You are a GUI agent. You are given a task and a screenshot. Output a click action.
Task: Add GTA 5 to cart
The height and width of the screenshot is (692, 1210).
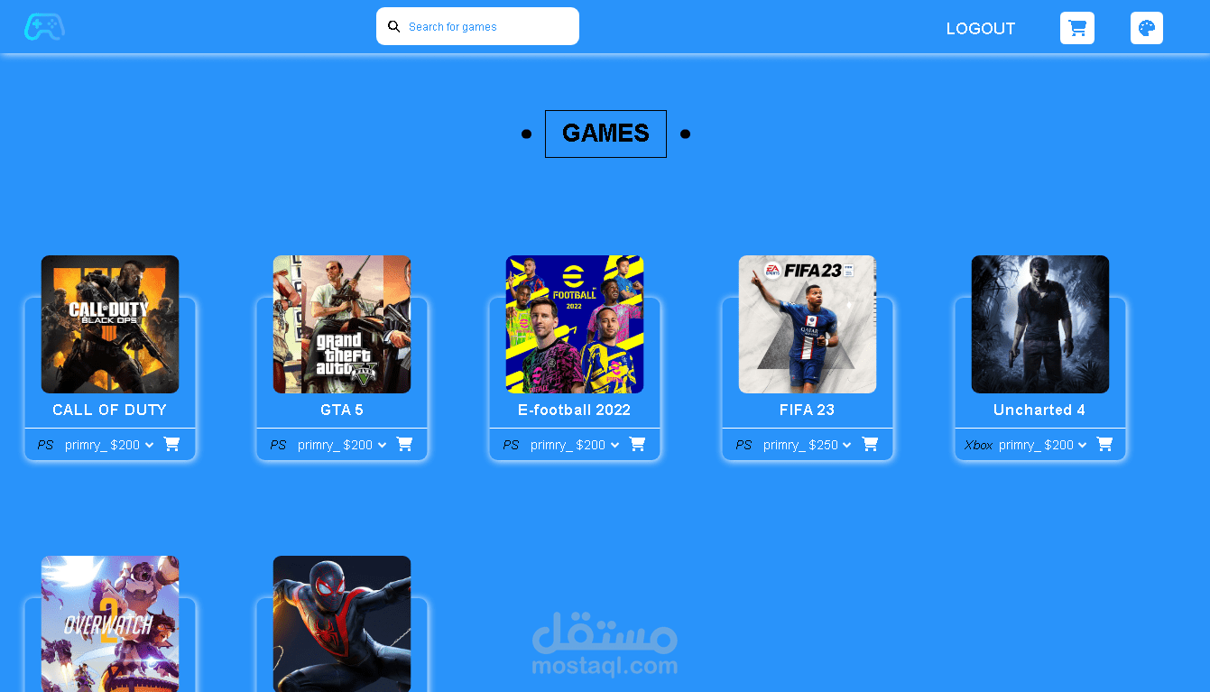coord(404,444)
